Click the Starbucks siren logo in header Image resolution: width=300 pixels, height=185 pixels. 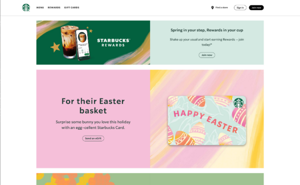[x=26, y=8]
